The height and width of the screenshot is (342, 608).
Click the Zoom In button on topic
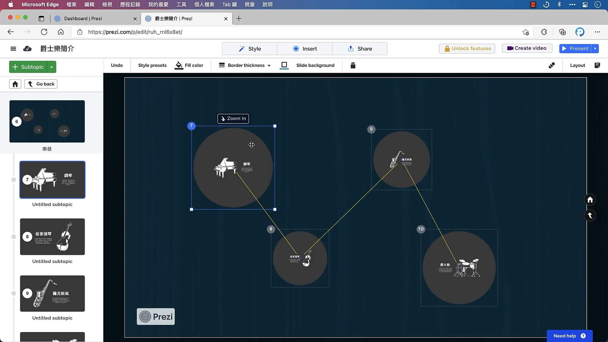pyautogui.click(x=233, y=118)
